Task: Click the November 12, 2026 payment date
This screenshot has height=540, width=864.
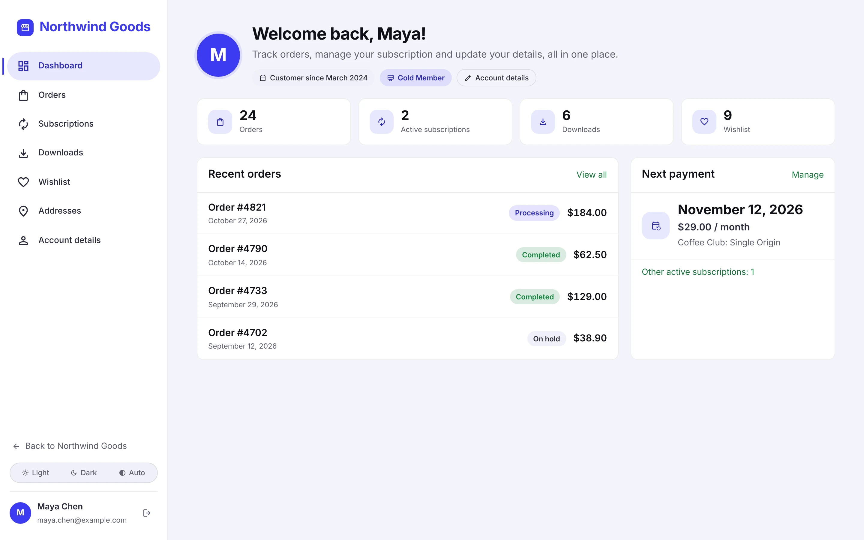Action: 740,210
